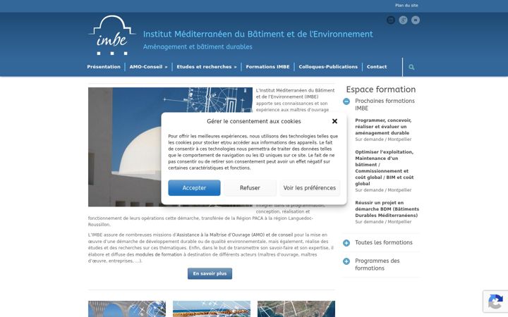Image resolution: width=508 pixels, height=317 pixels.
Task: Click the dark LinkedIn social icon
Action: coord(391,20)
